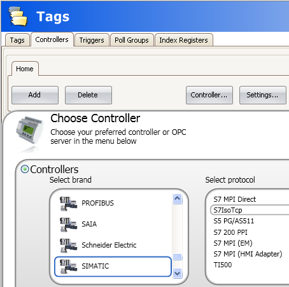
Task: Select the S7 200 PPI protocol
Action: (230, 232)
